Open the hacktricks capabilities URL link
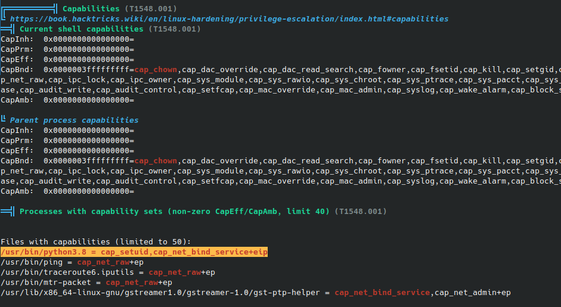This screenshot has height=307, width=561. (229, 19)
